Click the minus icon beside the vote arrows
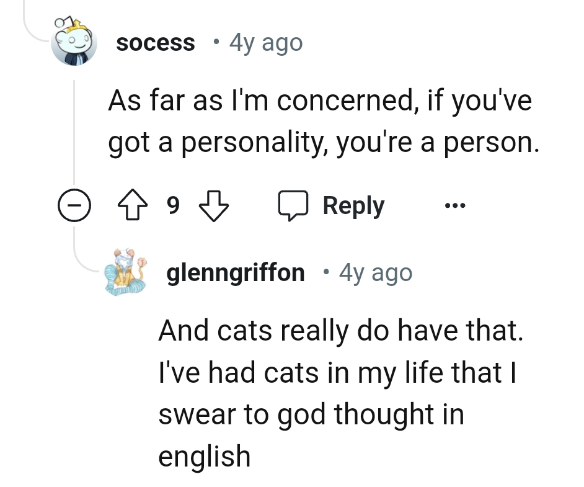The width and height of the screenshot is (584, 487). pyautogui.click(x=74, y=205)
